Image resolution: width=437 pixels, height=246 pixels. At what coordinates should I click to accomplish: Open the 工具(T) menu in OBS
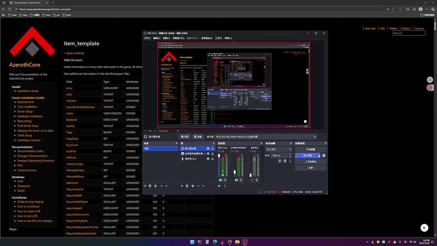coord(218,38)
